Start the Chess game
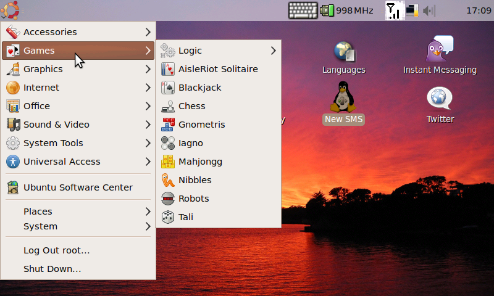The image size is (494, 296). [191, 106]
